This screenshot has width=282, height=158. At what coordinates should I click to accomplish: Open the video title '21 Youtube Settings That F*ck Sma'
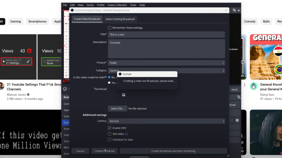point(34,85)
